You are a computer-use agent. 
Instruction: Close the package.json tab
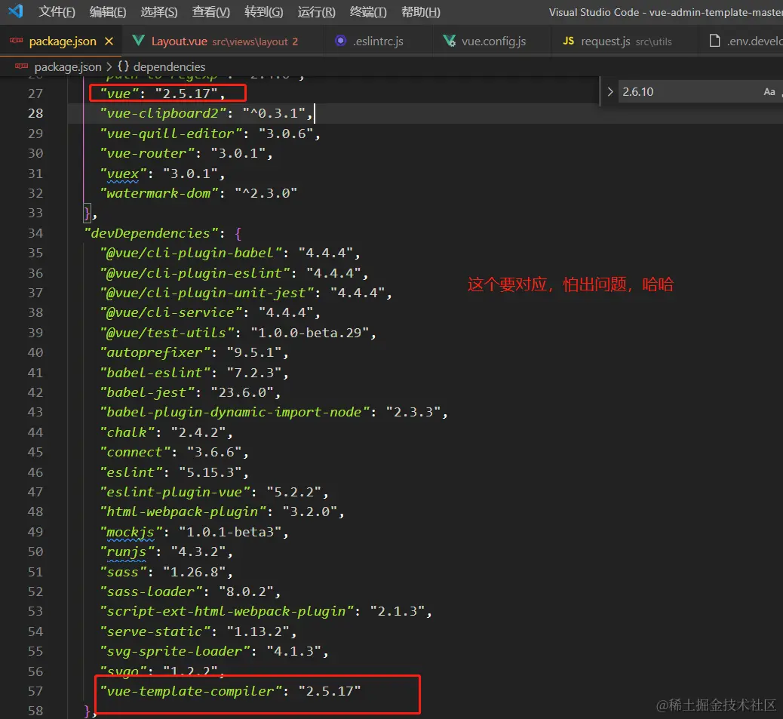pos(109,41)
